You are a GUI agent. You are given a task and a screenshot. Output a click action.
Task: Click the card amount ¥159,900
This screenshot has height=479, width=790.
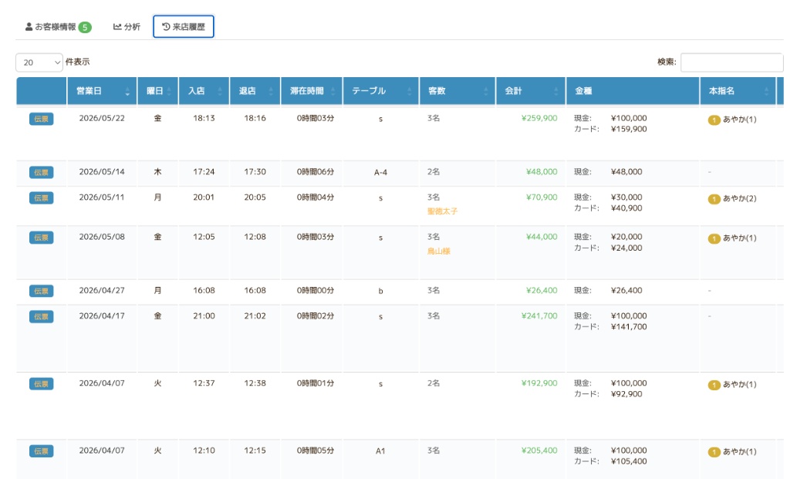click(x=629, y=130)
